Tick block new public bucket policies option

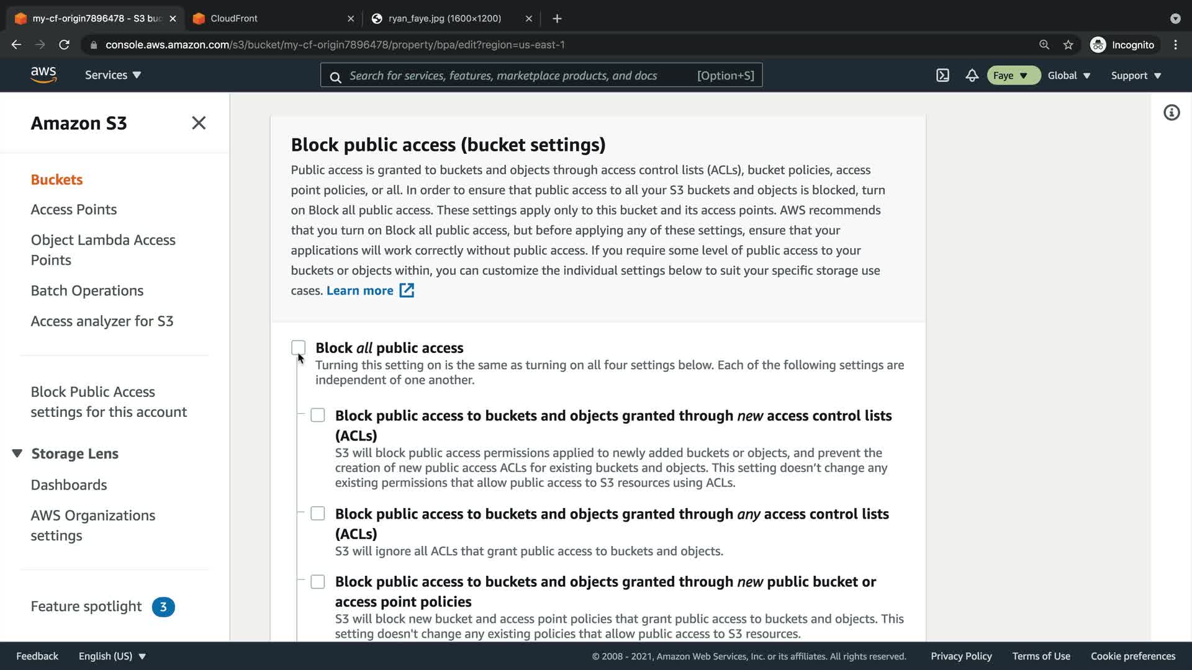coord(317,581)
